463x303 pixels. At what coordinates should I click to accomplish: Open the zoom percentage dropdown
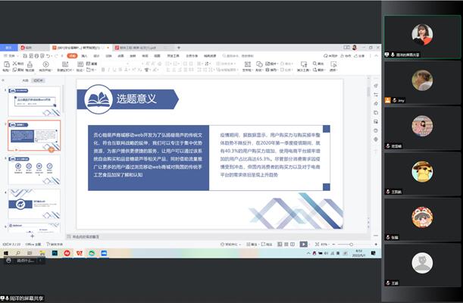tap(327, 245)
